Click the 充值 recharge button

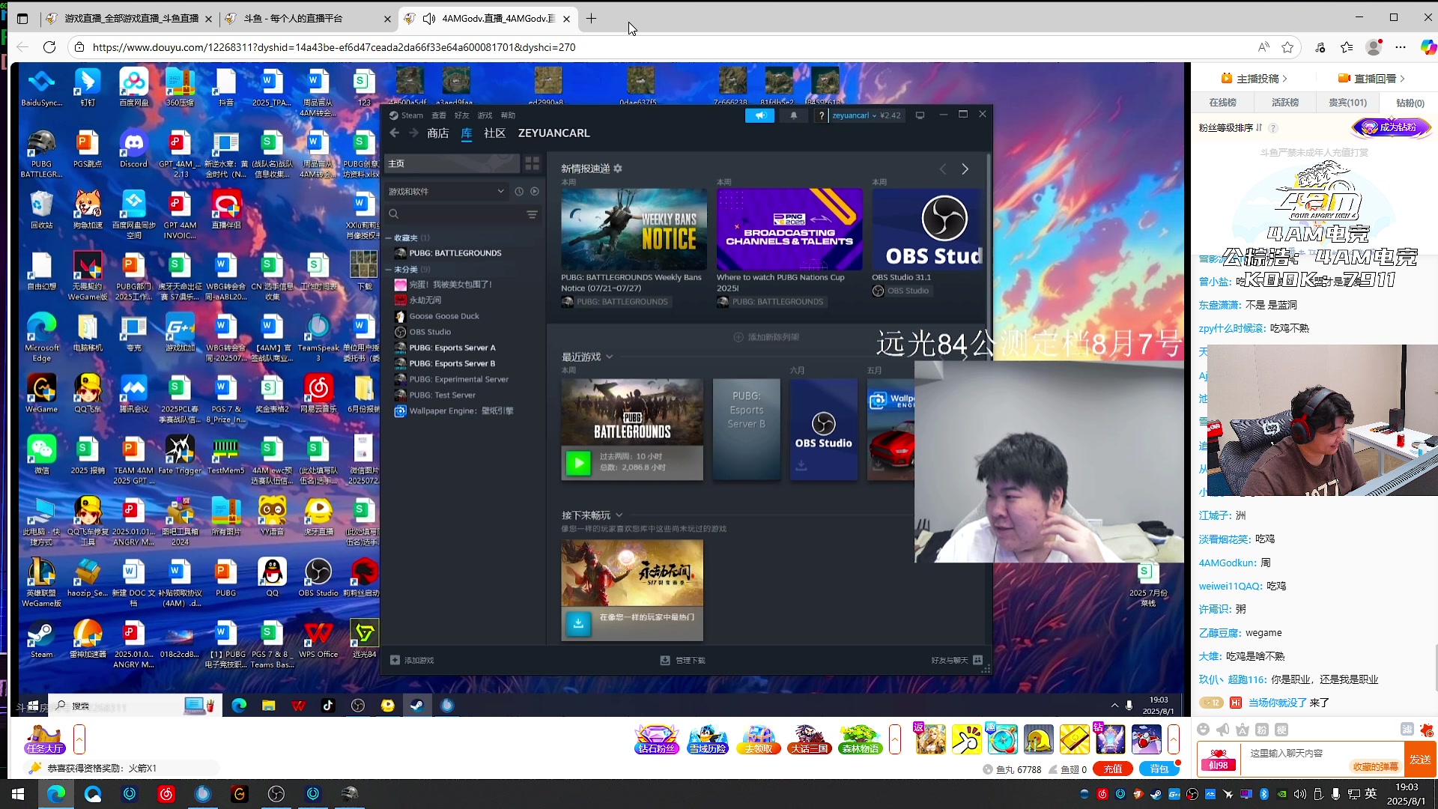coord(1113,769)
